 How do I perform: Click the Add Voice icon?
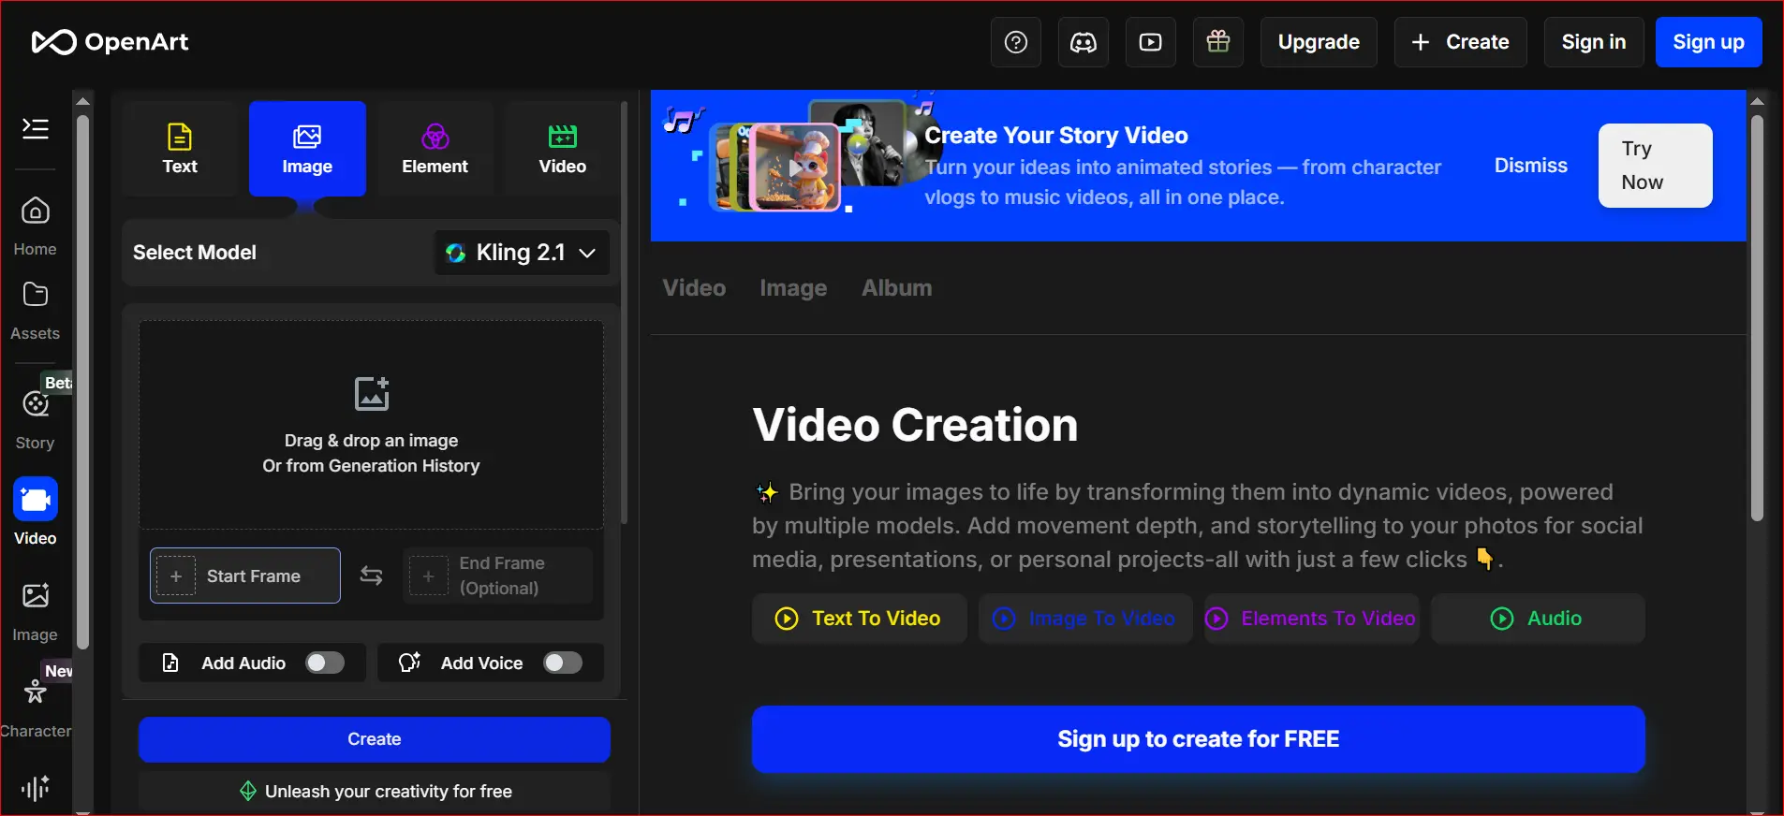tap(409, 663)
